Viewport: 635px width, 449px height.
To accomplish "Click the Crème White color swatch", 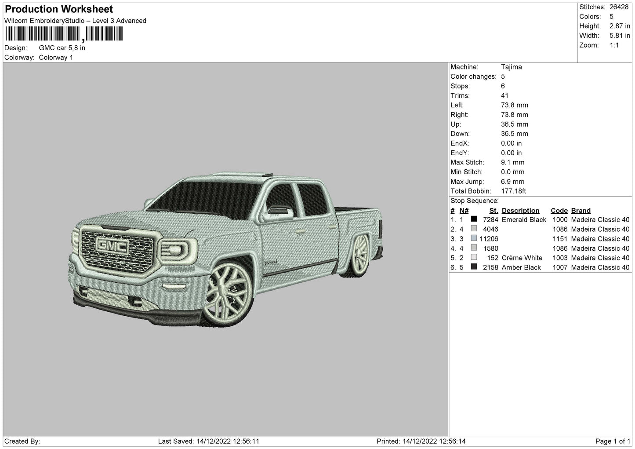I will [x=474, y=257].
